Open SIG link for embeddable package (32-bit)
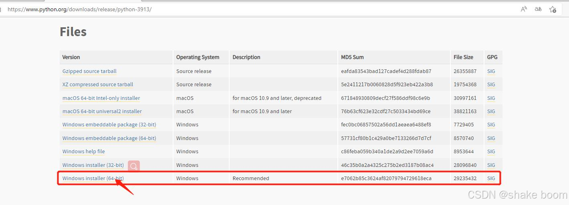569x205 pixels. coord(491,125)
